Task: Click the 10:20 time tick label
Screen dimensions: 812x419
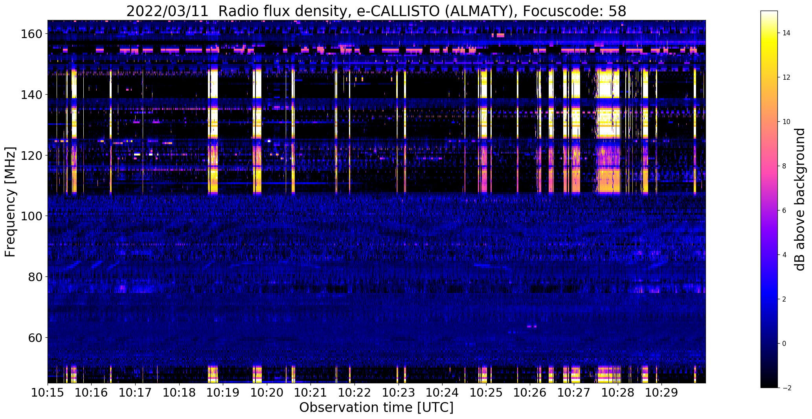Action: point(267,392)
